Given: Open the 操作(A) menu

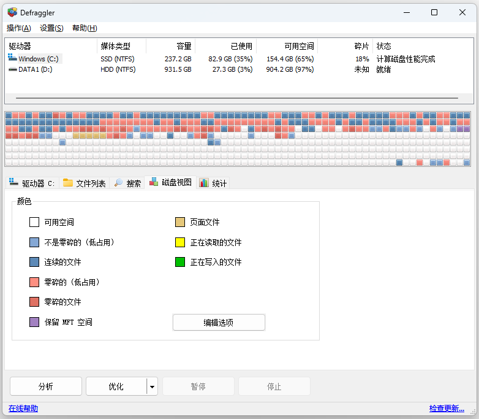Looking at the screenshot, I should pyautogui.click(x=19, y=28).
